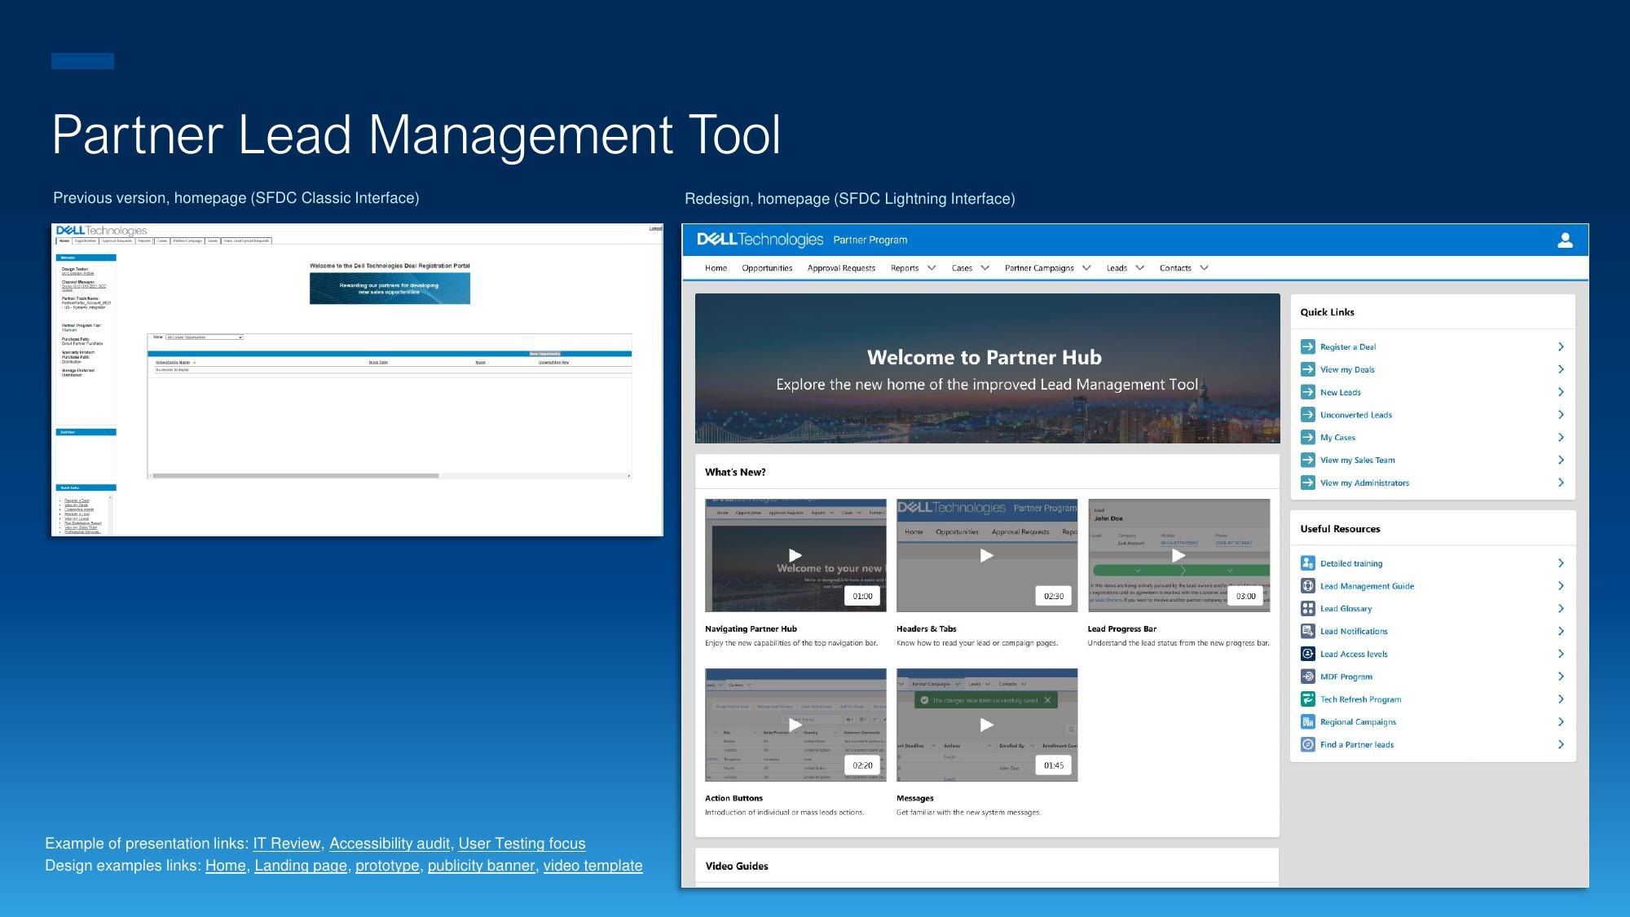This screenshot has width=1630, height=917.
Task: Click the Tech Refresh Program link text
Action: [1360, 699]
